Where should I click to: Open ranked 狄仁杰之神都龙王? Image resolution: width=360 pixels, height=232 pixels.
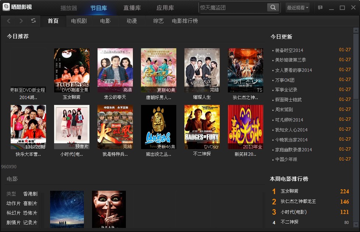[298, 201]
